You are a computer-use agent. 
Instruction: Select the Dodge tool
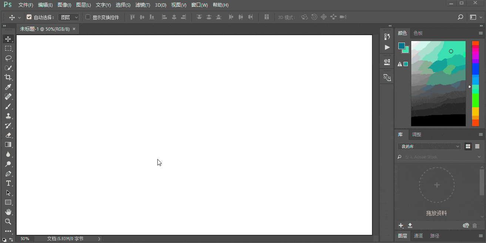point(8,164)
